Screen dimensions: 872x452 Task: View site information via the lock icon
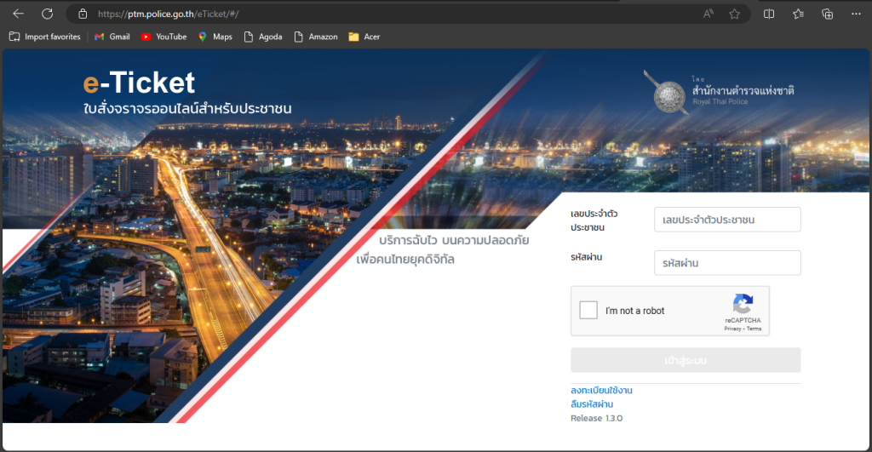point(83,14)
